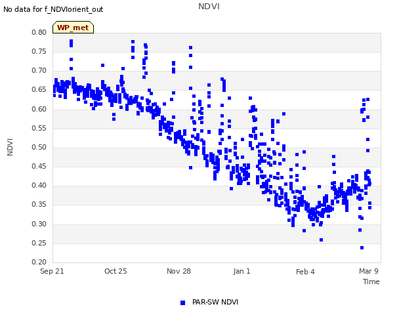Click the NDVI chart title

pos(209,7)
